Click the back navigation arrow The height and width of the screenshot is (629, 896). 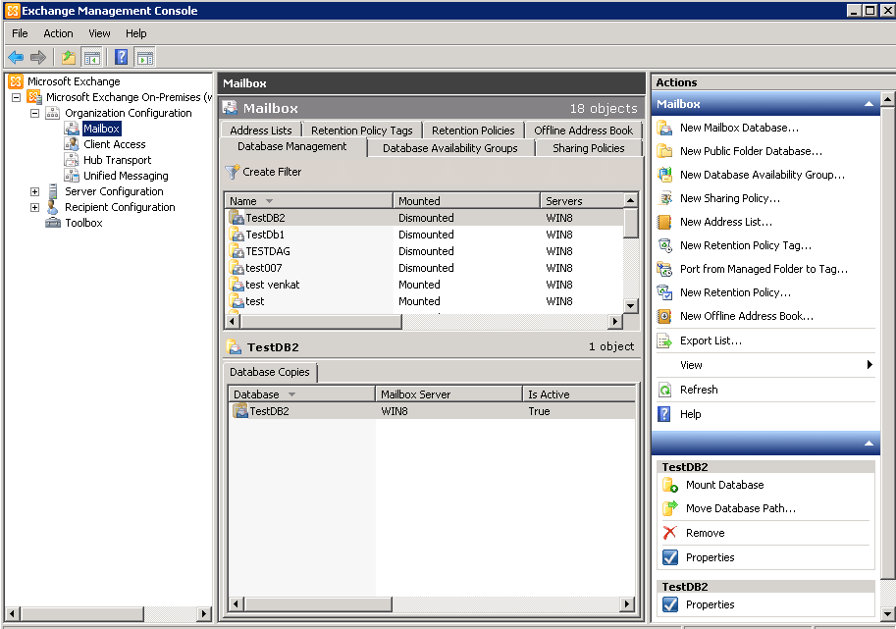pyautogui.click(x=16, y=57)
